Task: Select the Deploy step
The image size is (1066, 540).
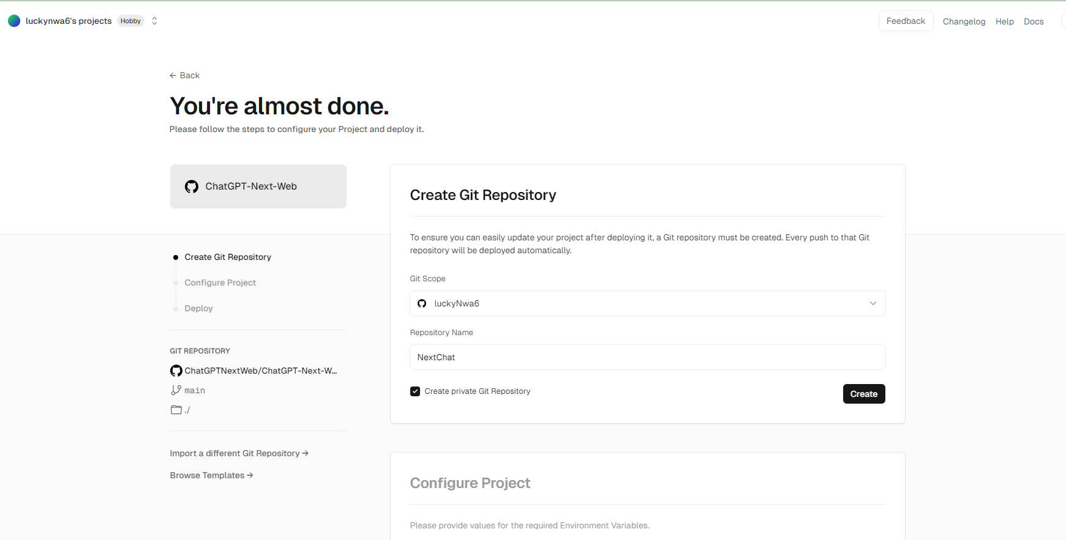Action: pos(198,308)
